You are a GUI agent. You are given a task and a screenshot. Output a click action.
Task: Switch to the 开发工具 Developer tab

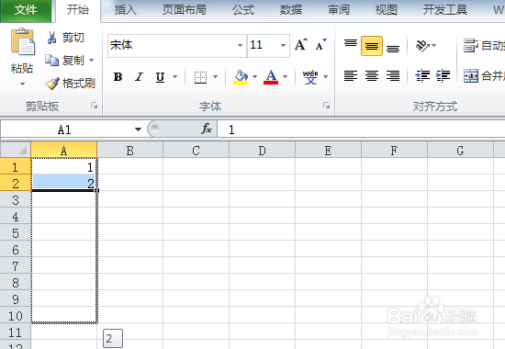[444, 10]
